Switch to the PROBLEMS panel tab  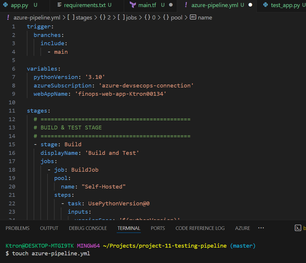click(17, 228)
